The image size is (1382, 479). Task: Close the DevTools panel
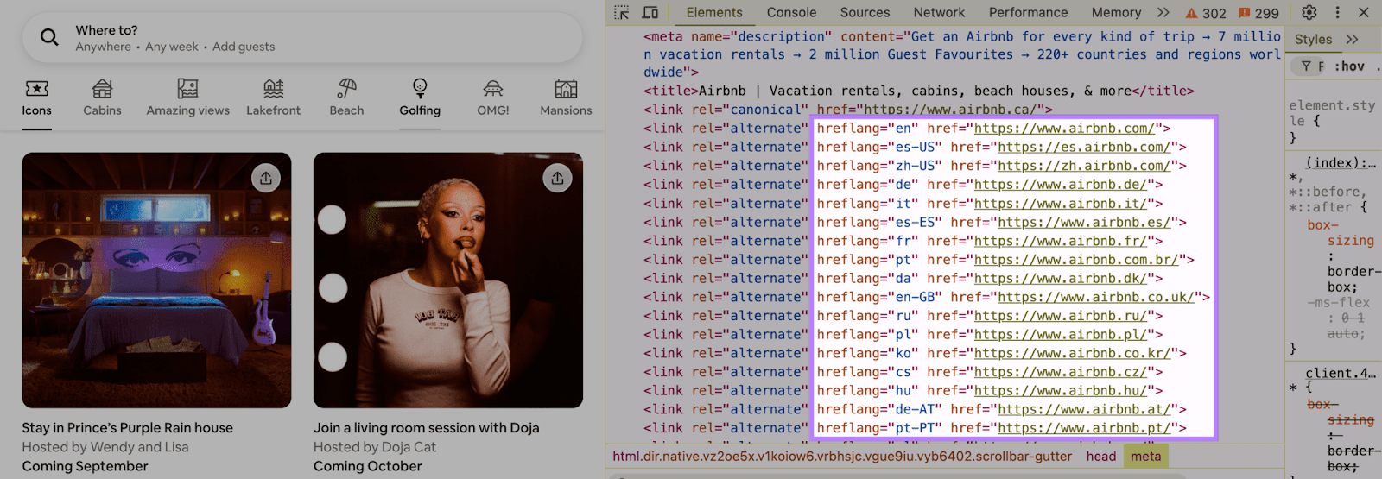point(1364,12)
